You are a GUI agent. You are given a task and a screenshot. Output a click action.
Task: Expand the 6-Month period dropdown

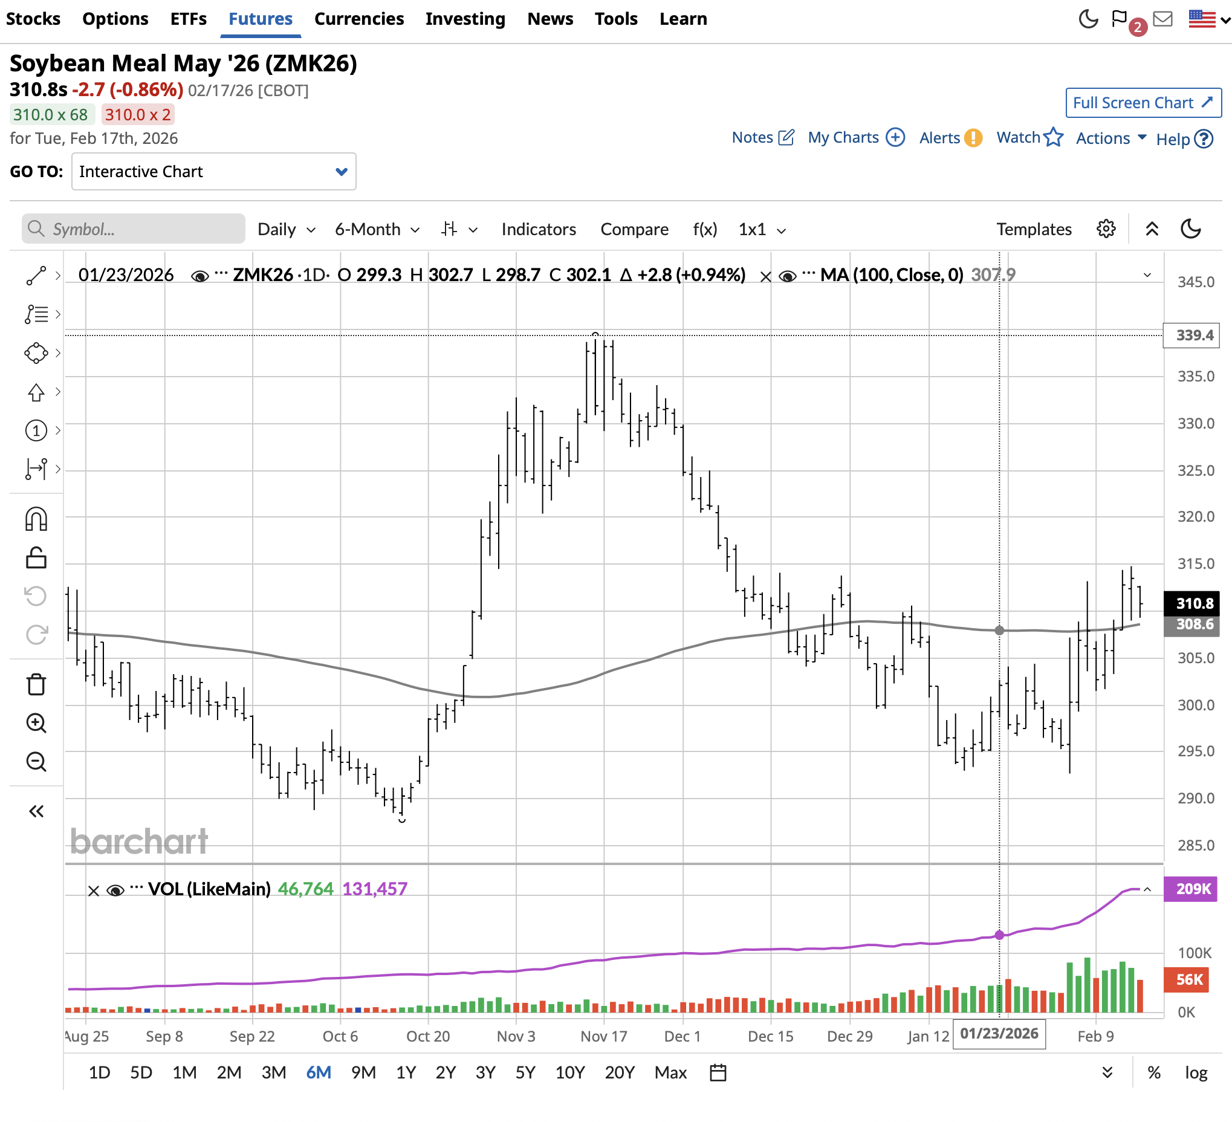[x=377, y=230]
